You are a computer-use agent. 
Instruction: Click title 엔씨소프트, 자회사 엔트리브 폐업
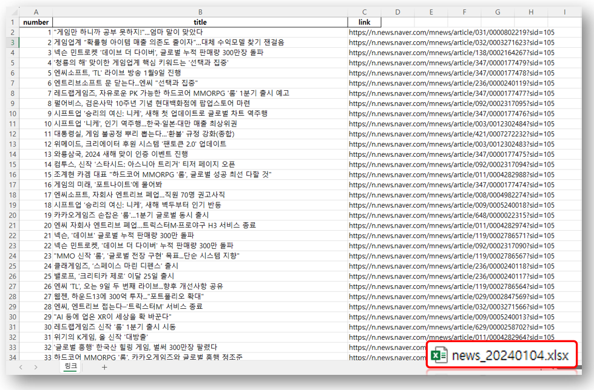[139, 195]
